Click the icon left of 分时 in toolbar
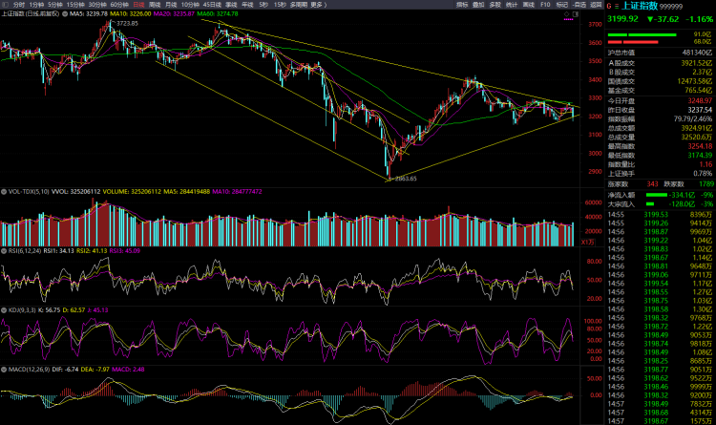Image resolution: width=716 pixels, height=425 pixels. (5, 5)
